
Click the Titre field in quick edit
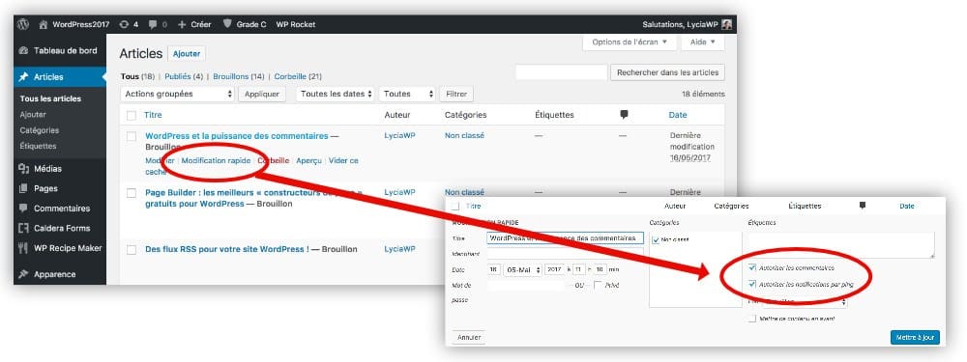pyautogui.click(x=565, y=237)
